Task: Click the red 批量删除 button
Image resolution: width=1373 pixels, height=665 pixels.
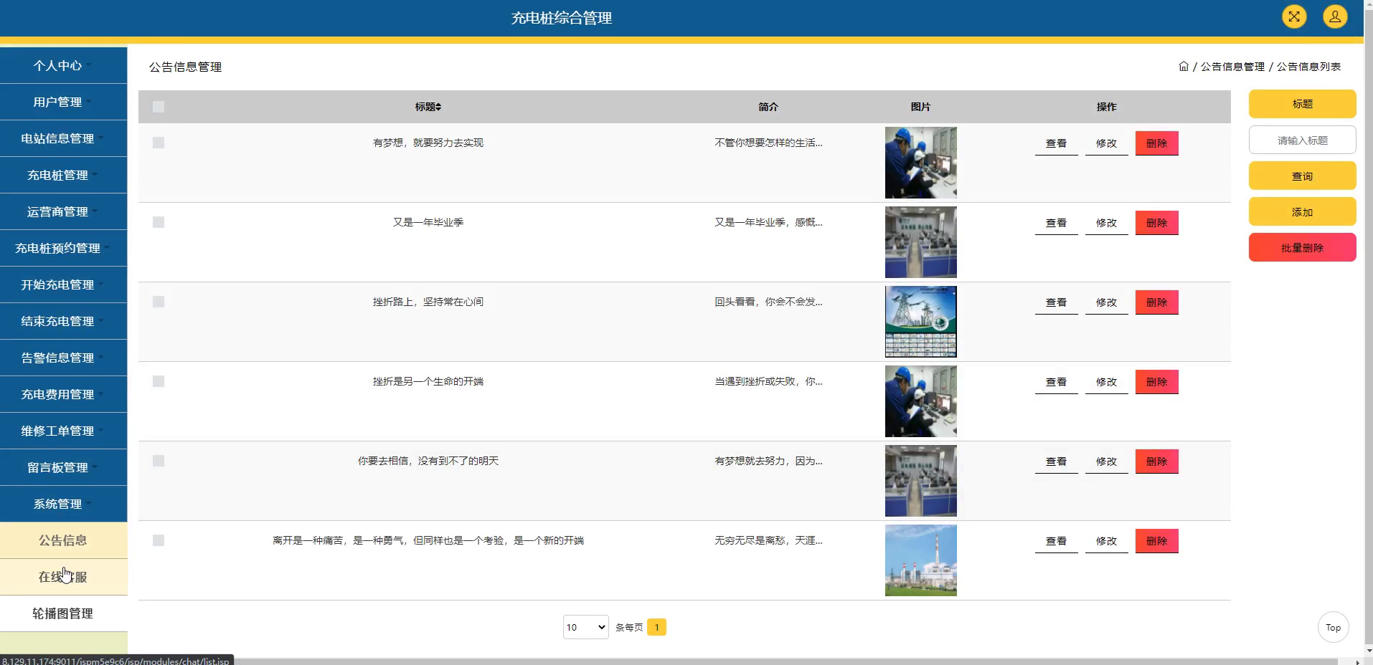Action: (1302, 247)
